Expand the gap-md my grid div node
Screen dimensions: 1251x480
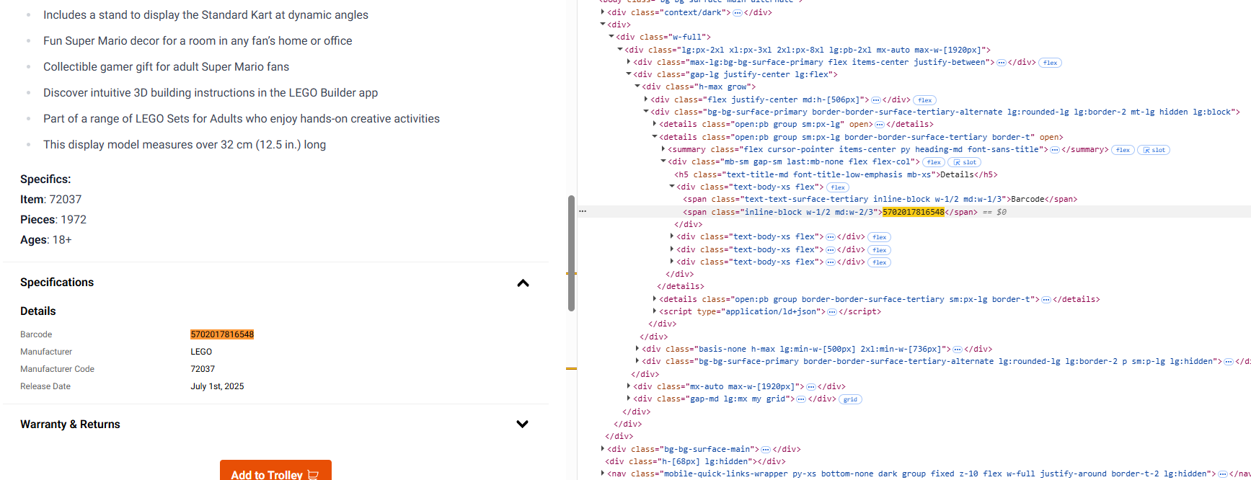629,399
